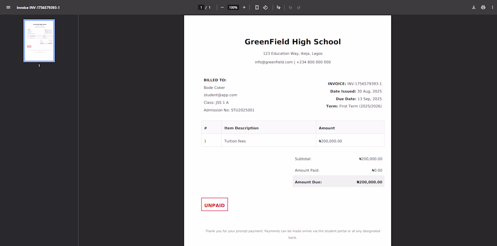Rotate the document counterclockwise
Viewport: 497px width, 246px height.
(266, 7)
